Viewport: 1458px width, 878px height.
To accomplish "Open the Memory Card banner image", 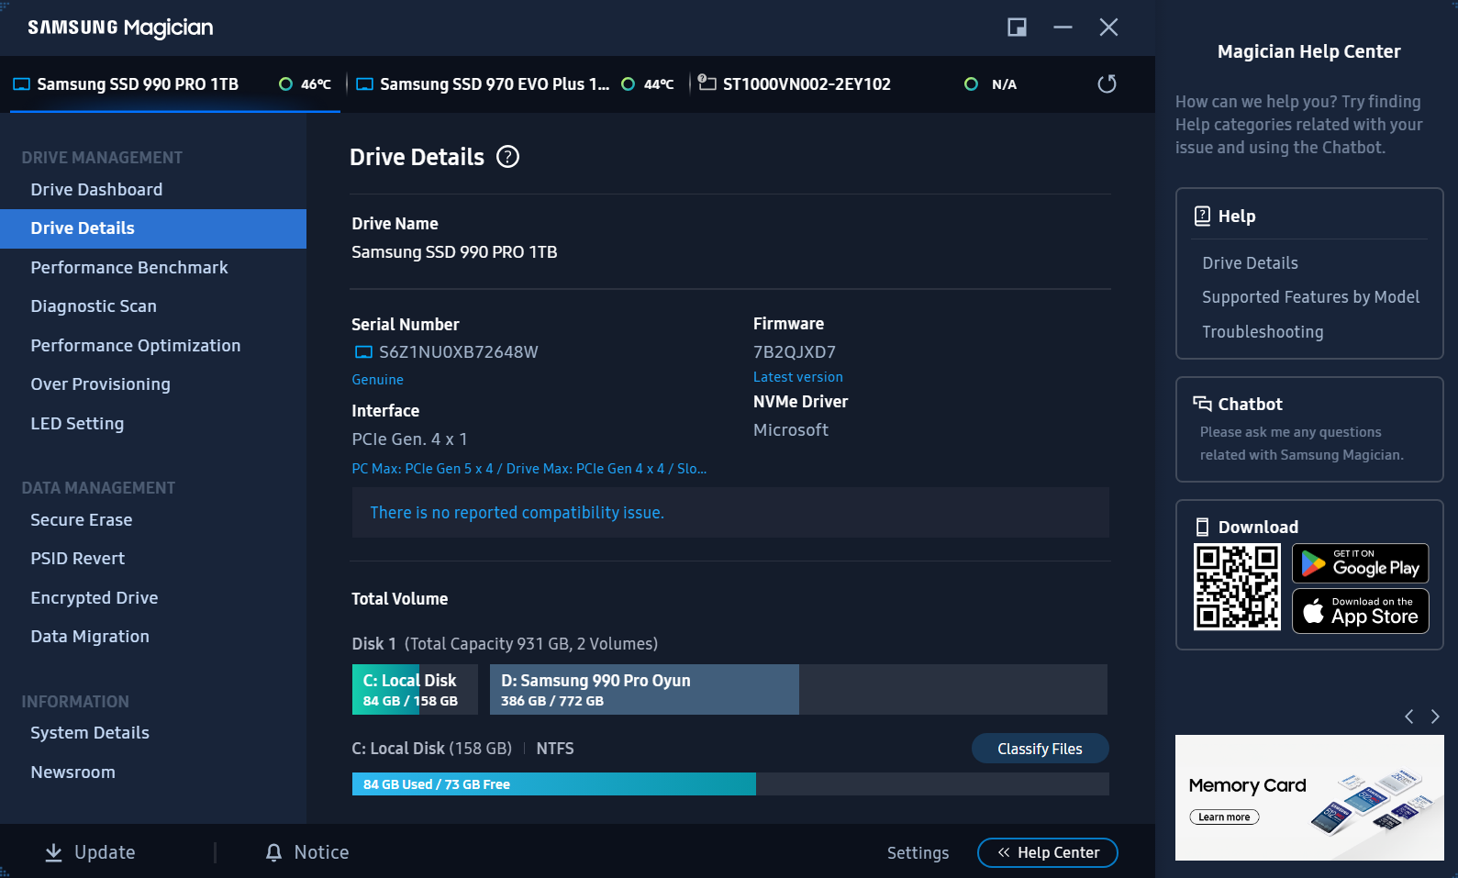I will tap(1309, 797).
